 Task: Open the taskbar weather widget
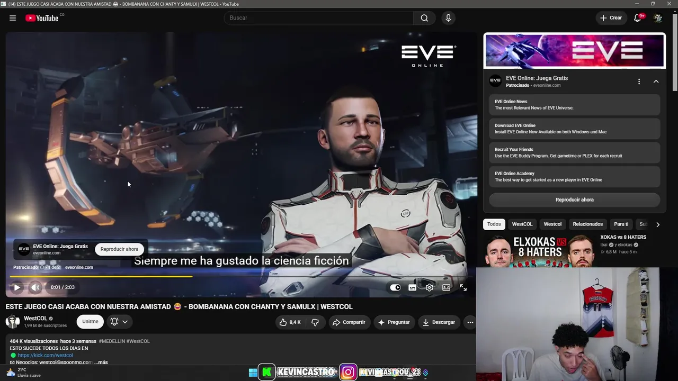click(x=23, y=373)
